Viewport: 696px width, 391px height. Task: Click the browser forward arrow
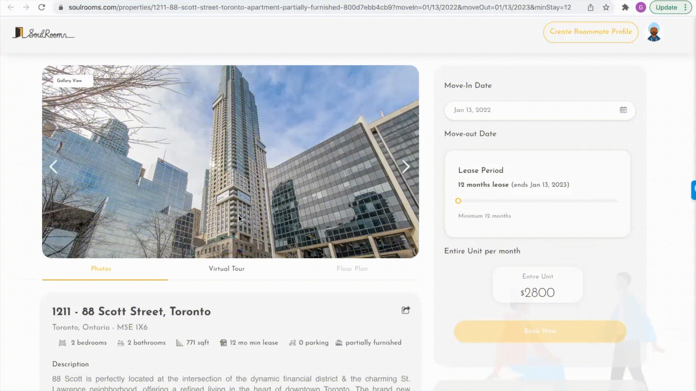[x=26, y=7]
